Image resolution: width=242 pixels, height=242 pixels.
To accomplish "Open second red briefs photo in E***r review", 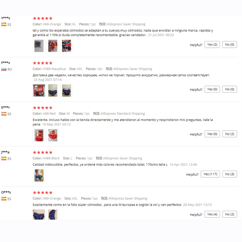I will pyautogui.click(x=53, y=135).
